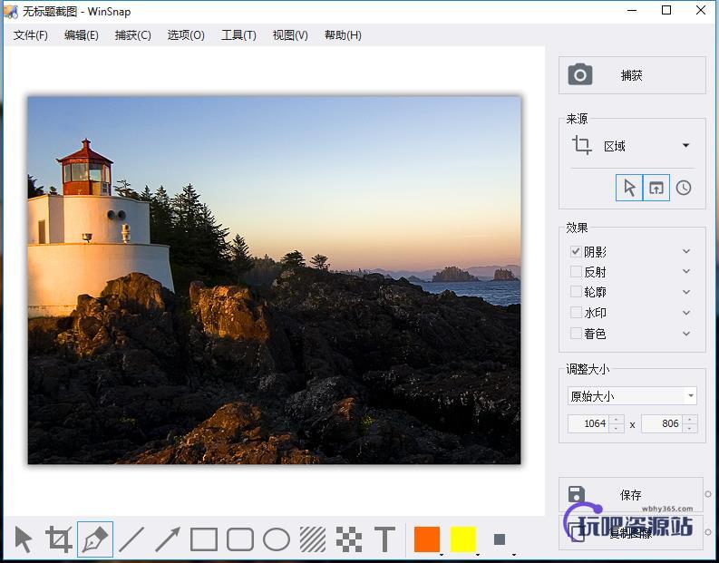Click the lighthouse screenshot preview image

[x=274, y=280]
